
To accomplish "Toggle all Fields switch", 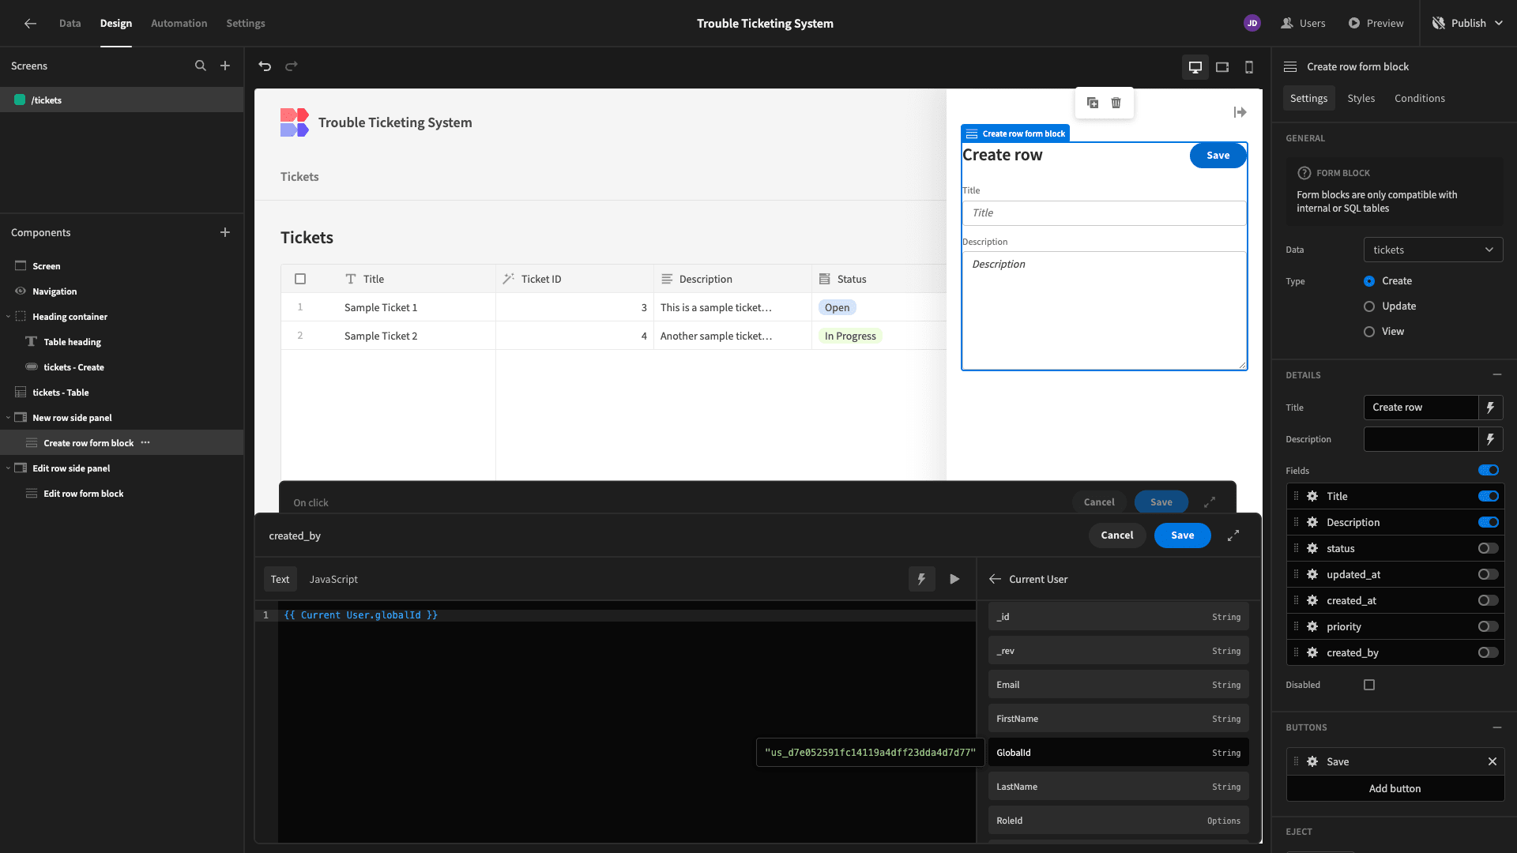I will (x=1489, y=471).
